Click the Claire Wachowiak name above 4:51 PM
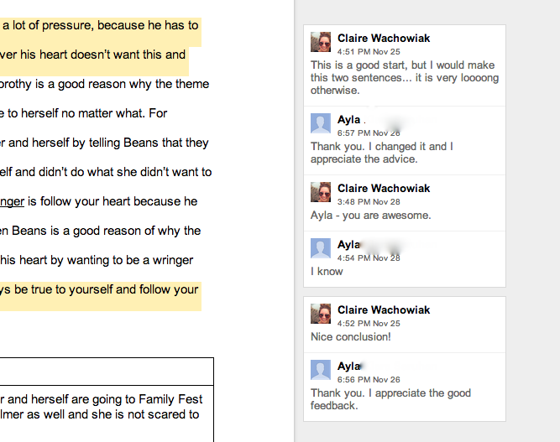560x442 pixels. pyautogui.click(x=383, y=38)
